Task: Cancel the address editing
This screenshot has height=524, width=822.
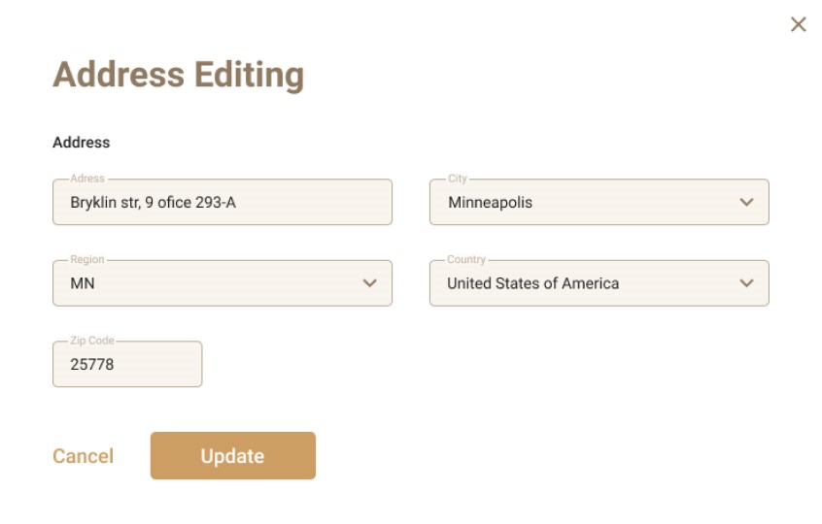Action: tap(83, 456)
